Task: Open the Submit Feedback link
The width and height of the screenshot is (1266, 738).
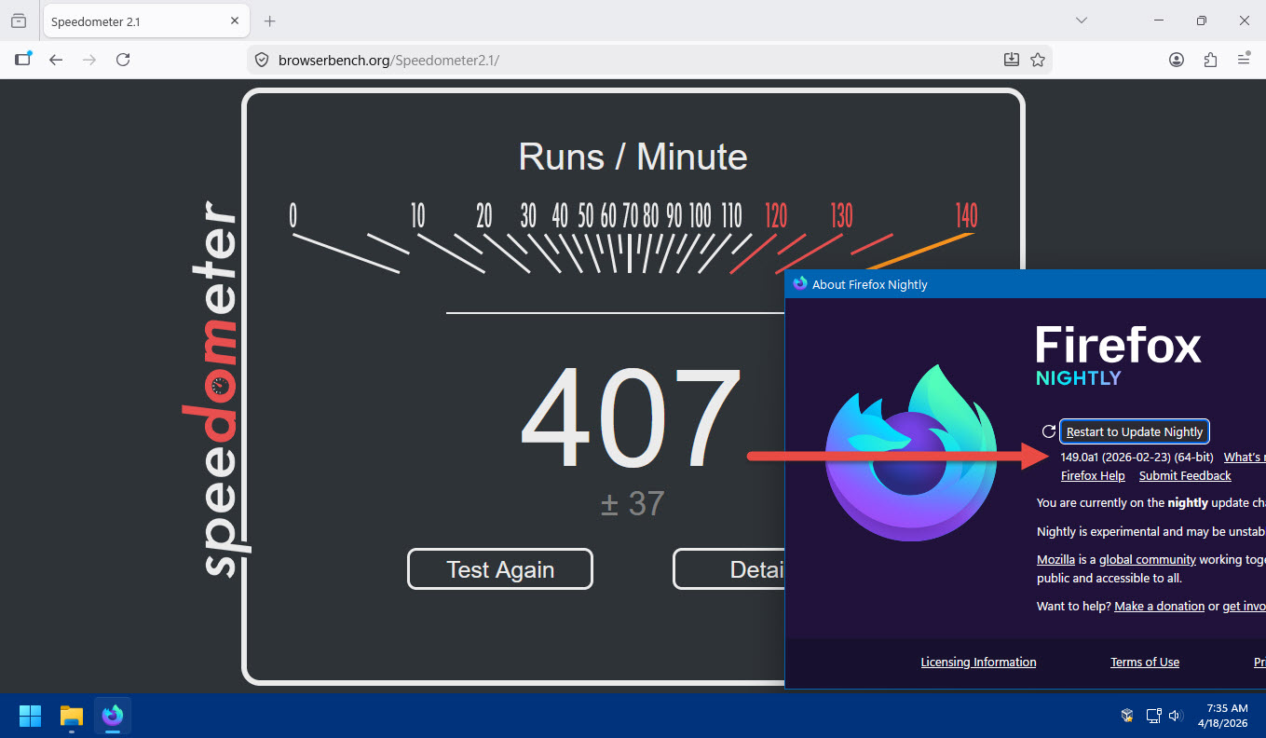Action: 1184,476
